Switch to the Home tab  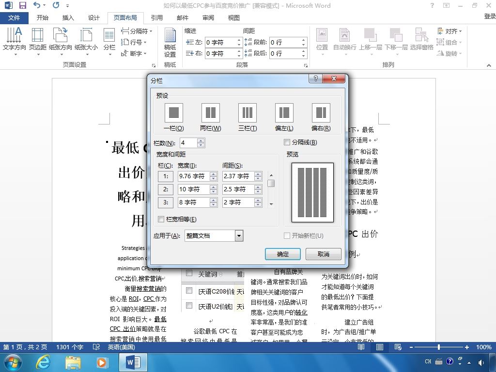point(43,18)
